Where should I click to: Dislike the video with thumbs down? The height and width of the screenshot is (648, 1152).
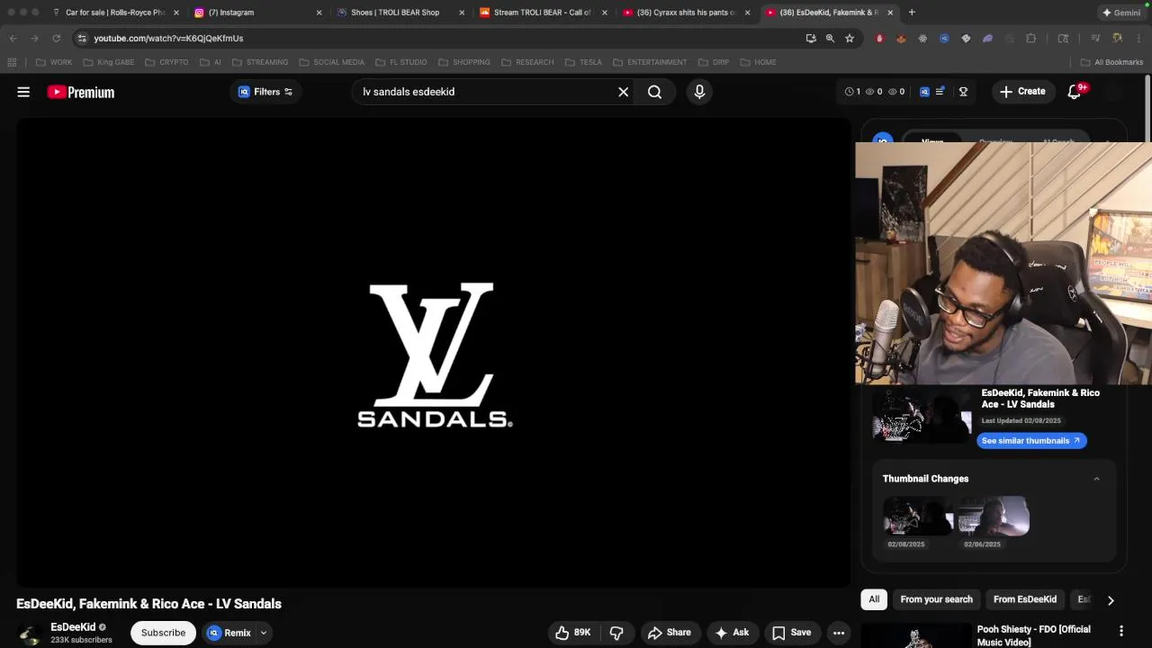[x=616, y=633]
